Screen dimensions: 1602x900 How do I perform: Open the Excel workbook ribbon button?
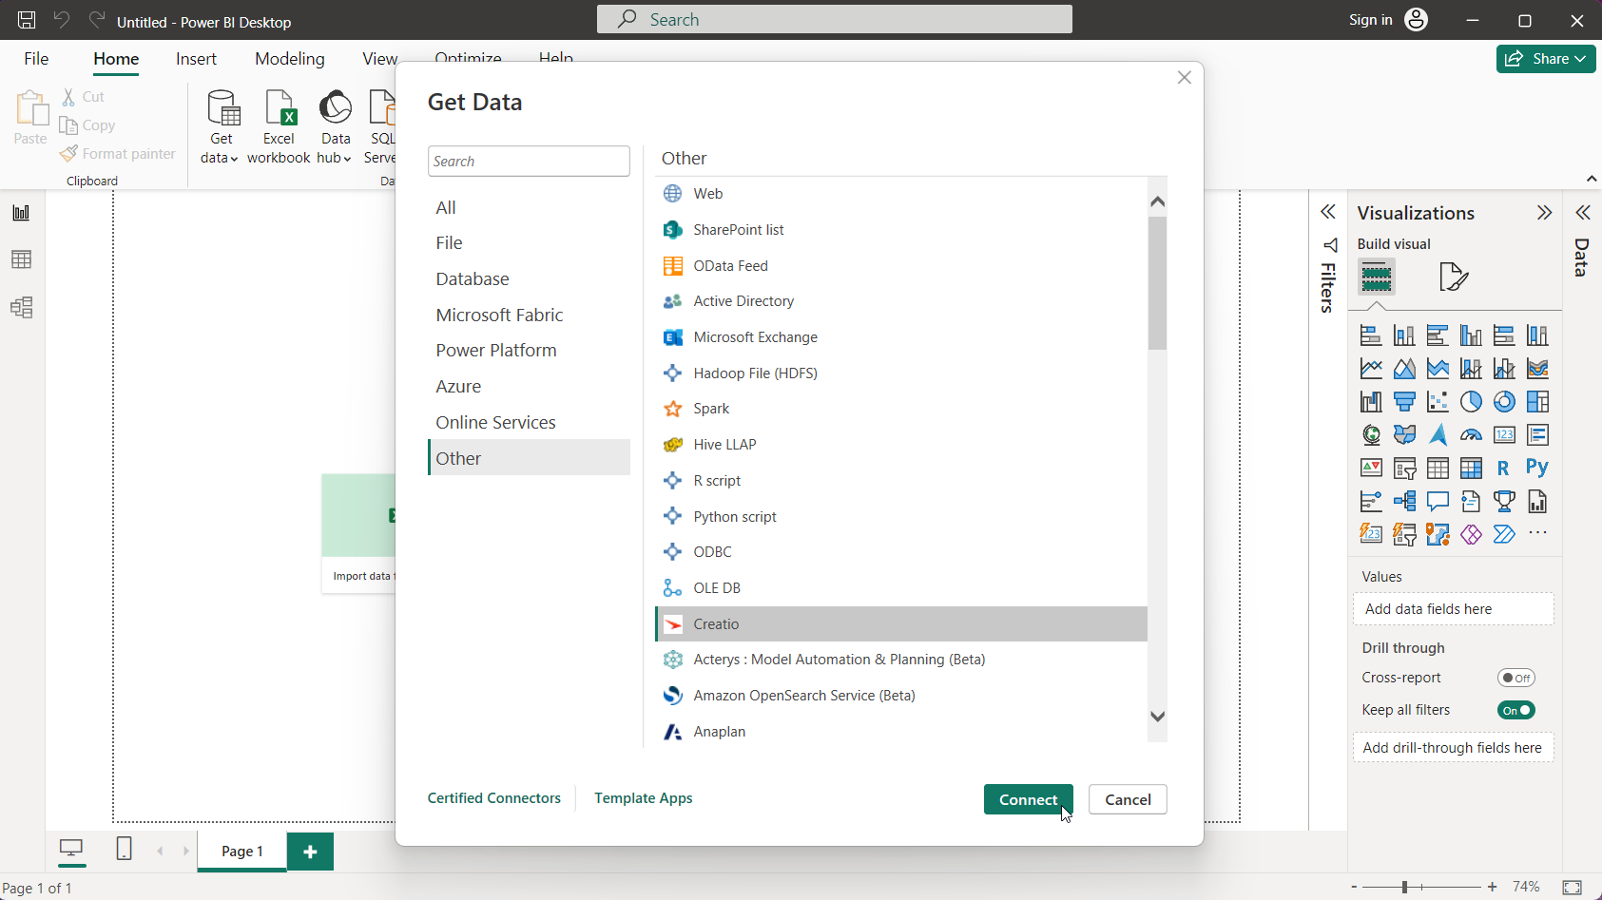click(279, 127)
